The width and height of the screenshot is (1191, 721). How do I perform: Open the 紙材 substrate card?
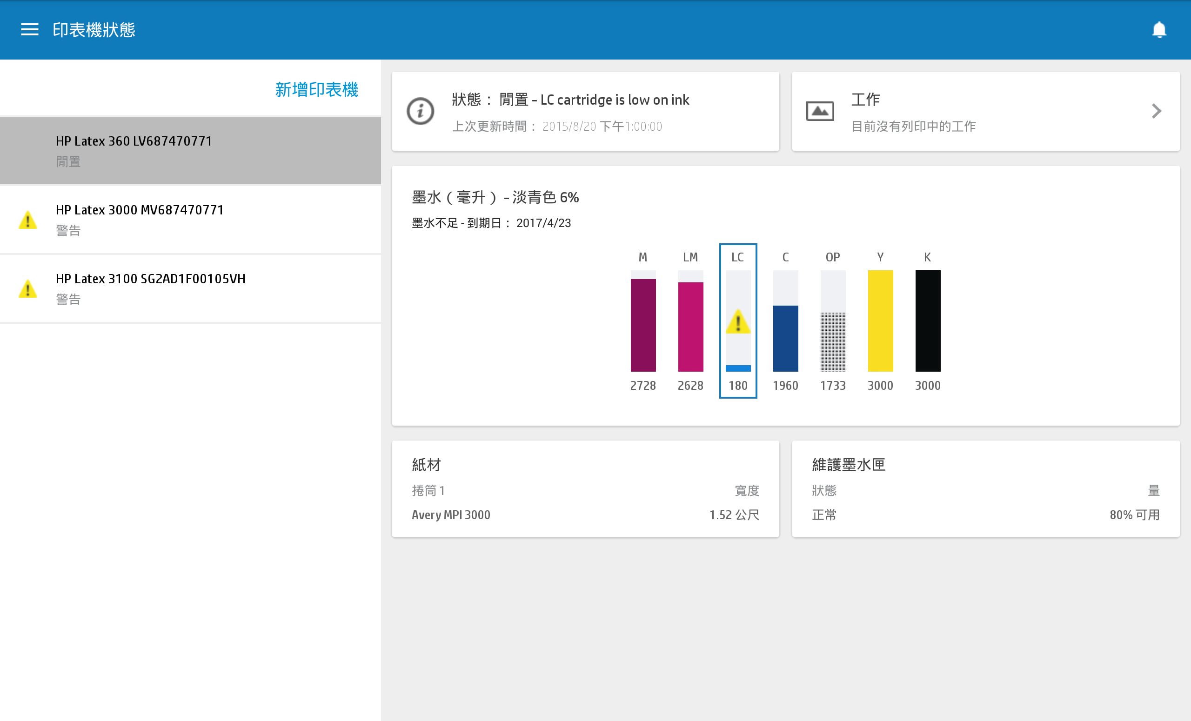pos(585,488)
